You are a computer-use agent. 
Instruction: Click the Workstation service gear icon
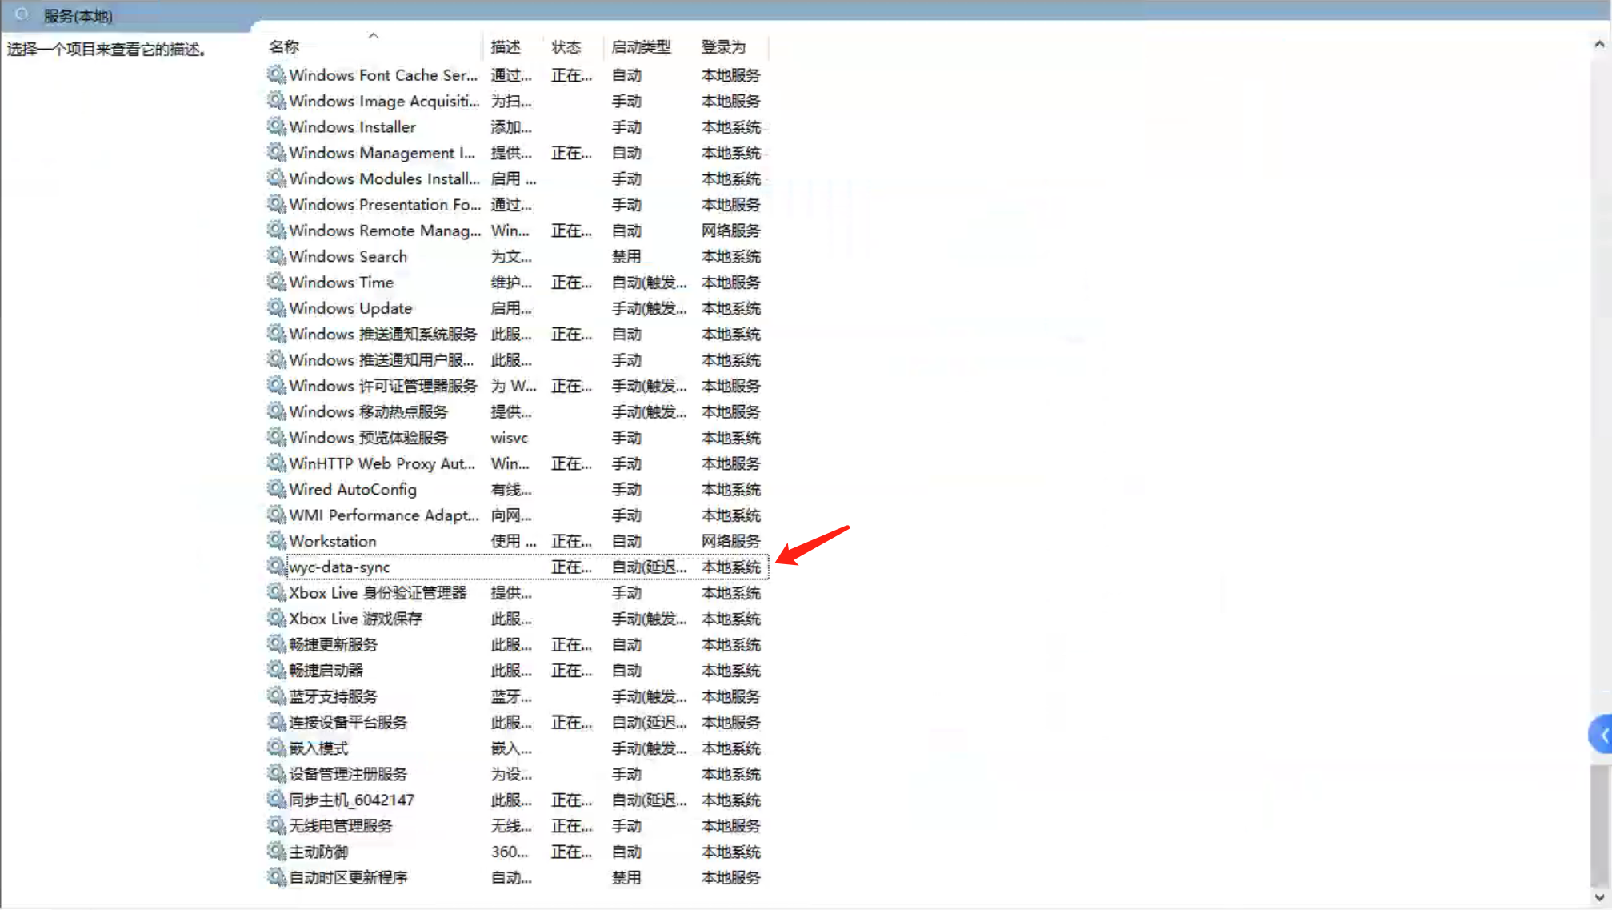pos(276,541)
